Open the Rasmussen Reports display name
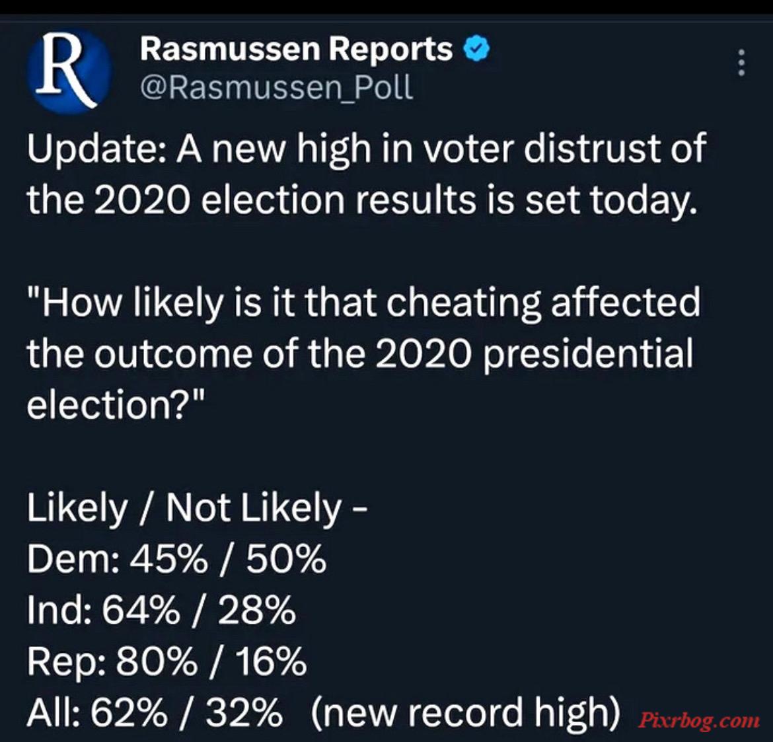773x742 pixels. pos(296,50)
